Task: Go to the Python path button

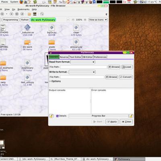Action: pyautogui.click(x=25, y=20)
